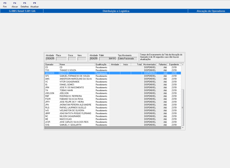
Task: Click the Nome column header
Action: [x=77, y=64]
